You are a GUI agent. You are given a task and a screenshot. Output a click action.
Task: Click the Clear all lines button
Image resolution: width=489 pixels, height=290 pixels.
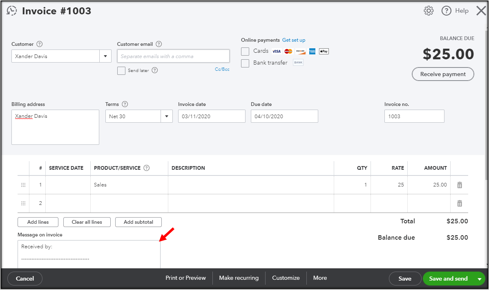(87, 222)
